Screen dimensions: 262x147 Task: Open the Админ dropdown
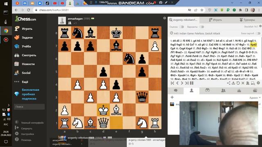[255, 98]
